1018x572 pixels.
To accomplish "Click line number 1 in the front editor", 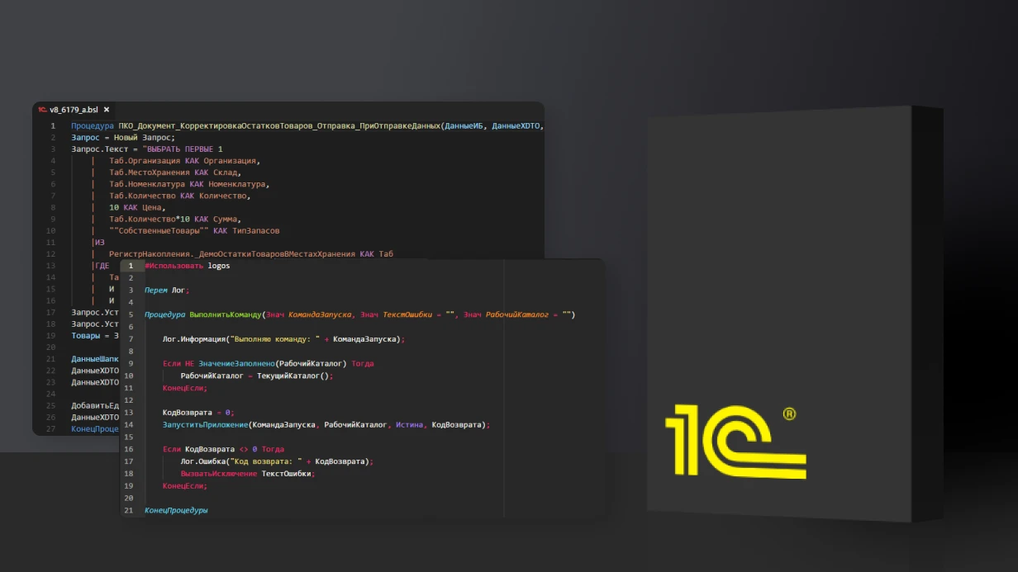I will [131, 265].
